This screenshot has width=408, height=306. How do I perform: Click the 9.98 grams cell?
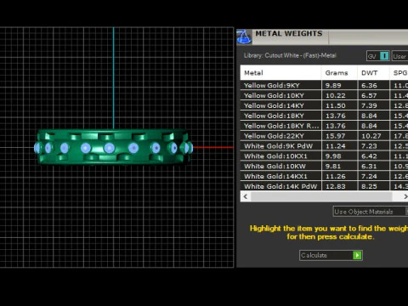pyautogui.click(x=339, y=156)
